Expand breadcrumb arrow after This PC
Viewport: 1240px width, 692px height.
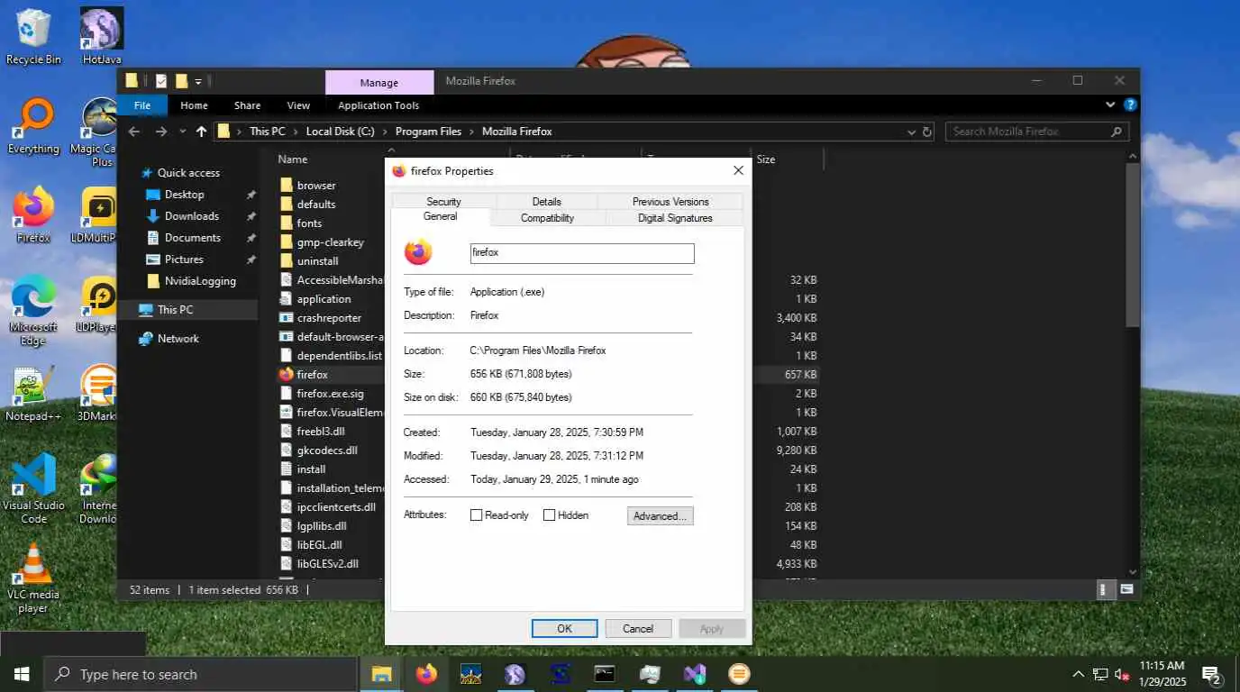(x=296, y=132)
